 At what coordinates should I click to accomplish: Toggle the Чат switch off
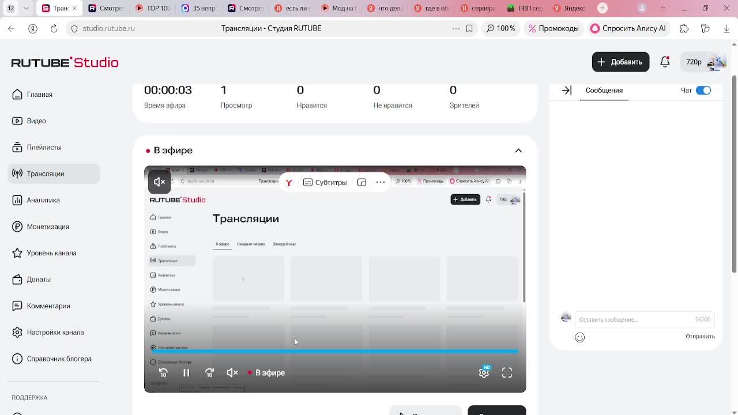pos(703,90)
